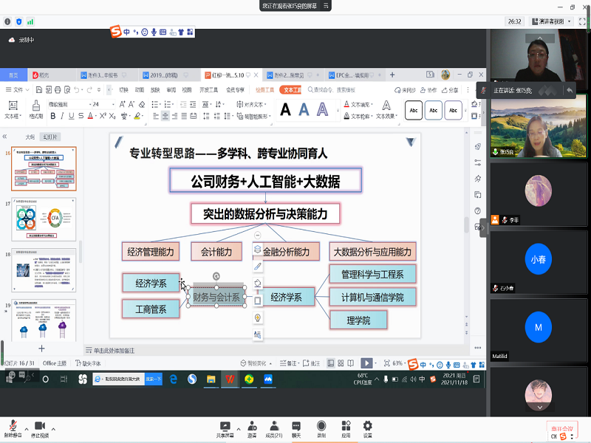Expand video options arrow beside stop video
Screen dimensions: 591x443
click(53, 427)
